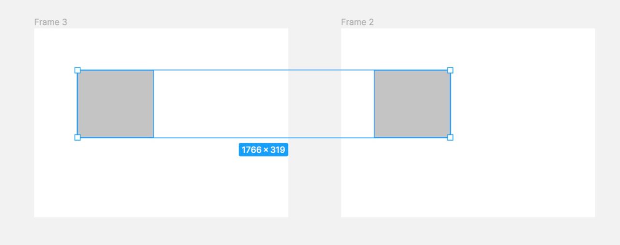Click the top-right selection resize handle
The width and height of the screenshot is (620, 245).
450,71
